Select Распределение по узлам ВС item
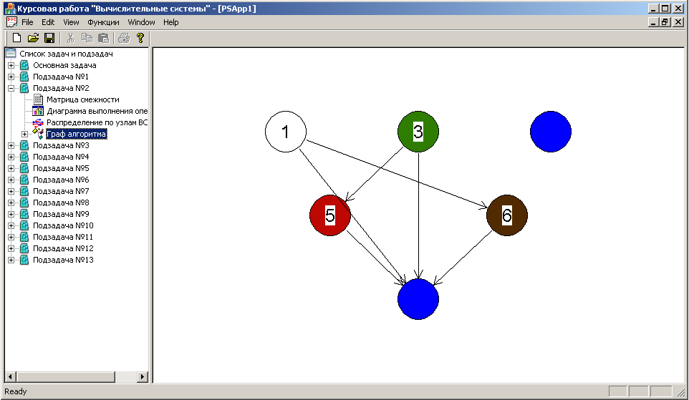Screen dimensions: 689x400 (97, 122)
